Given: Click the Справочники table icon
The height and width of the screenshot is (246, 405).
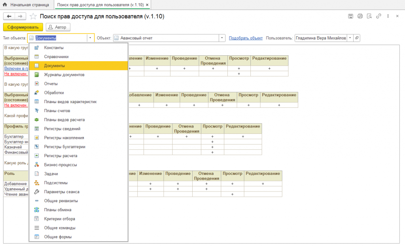Looking at the screenshot, I should [37, 57].
